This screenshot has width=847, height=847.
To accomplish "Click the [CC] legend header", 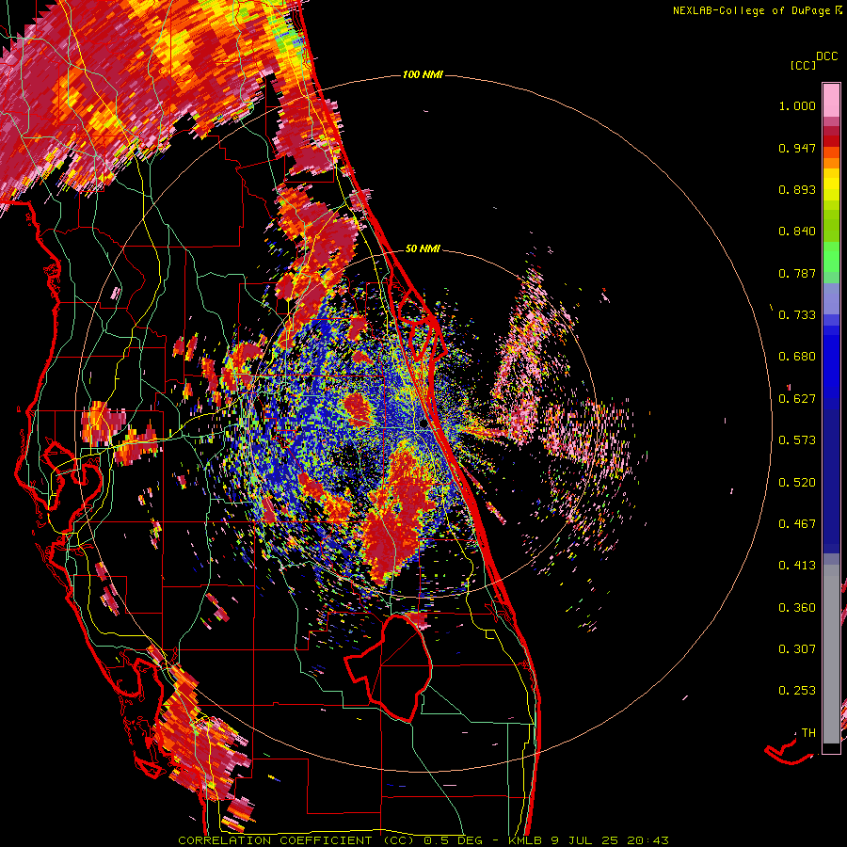I will 803,65.
